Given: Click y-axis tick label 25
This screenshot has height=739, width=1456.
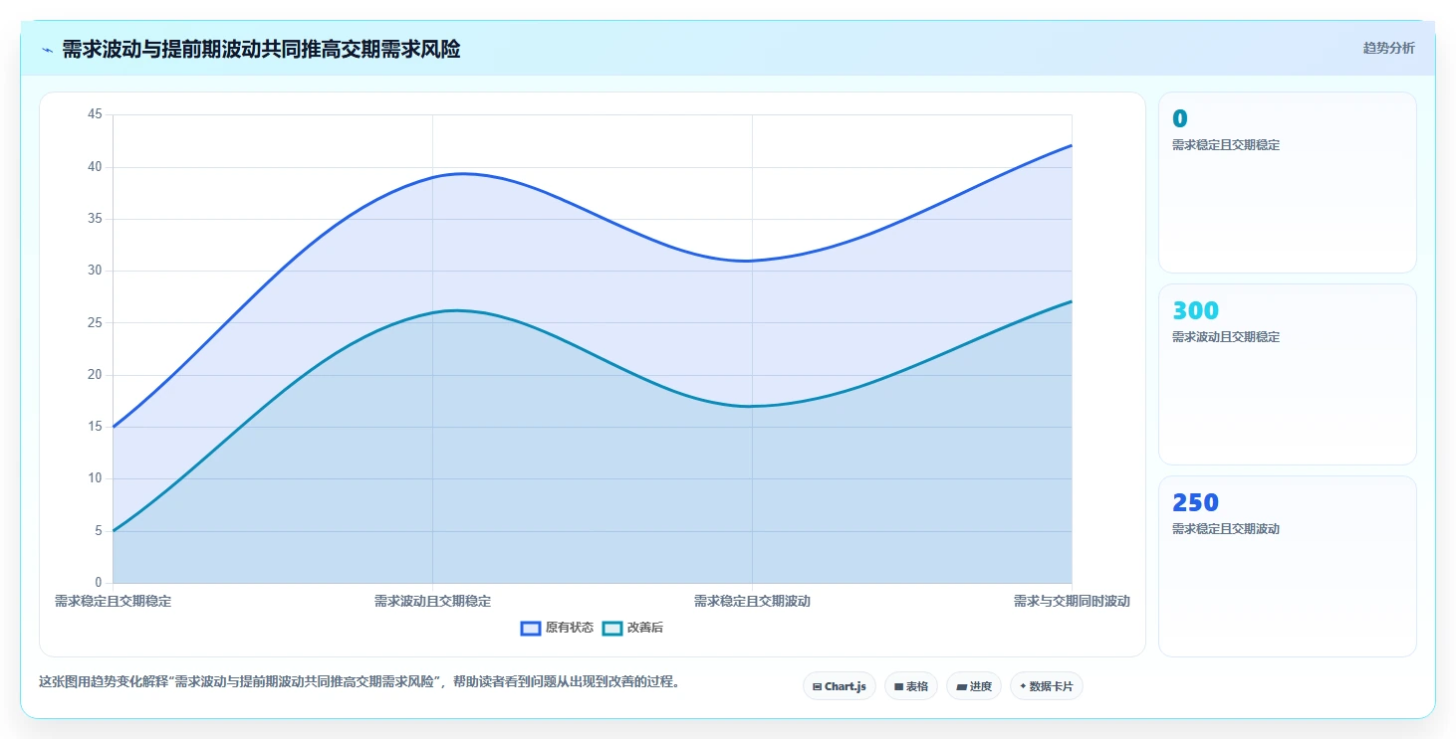Looking at the screenshot, I should coord(95,322).
